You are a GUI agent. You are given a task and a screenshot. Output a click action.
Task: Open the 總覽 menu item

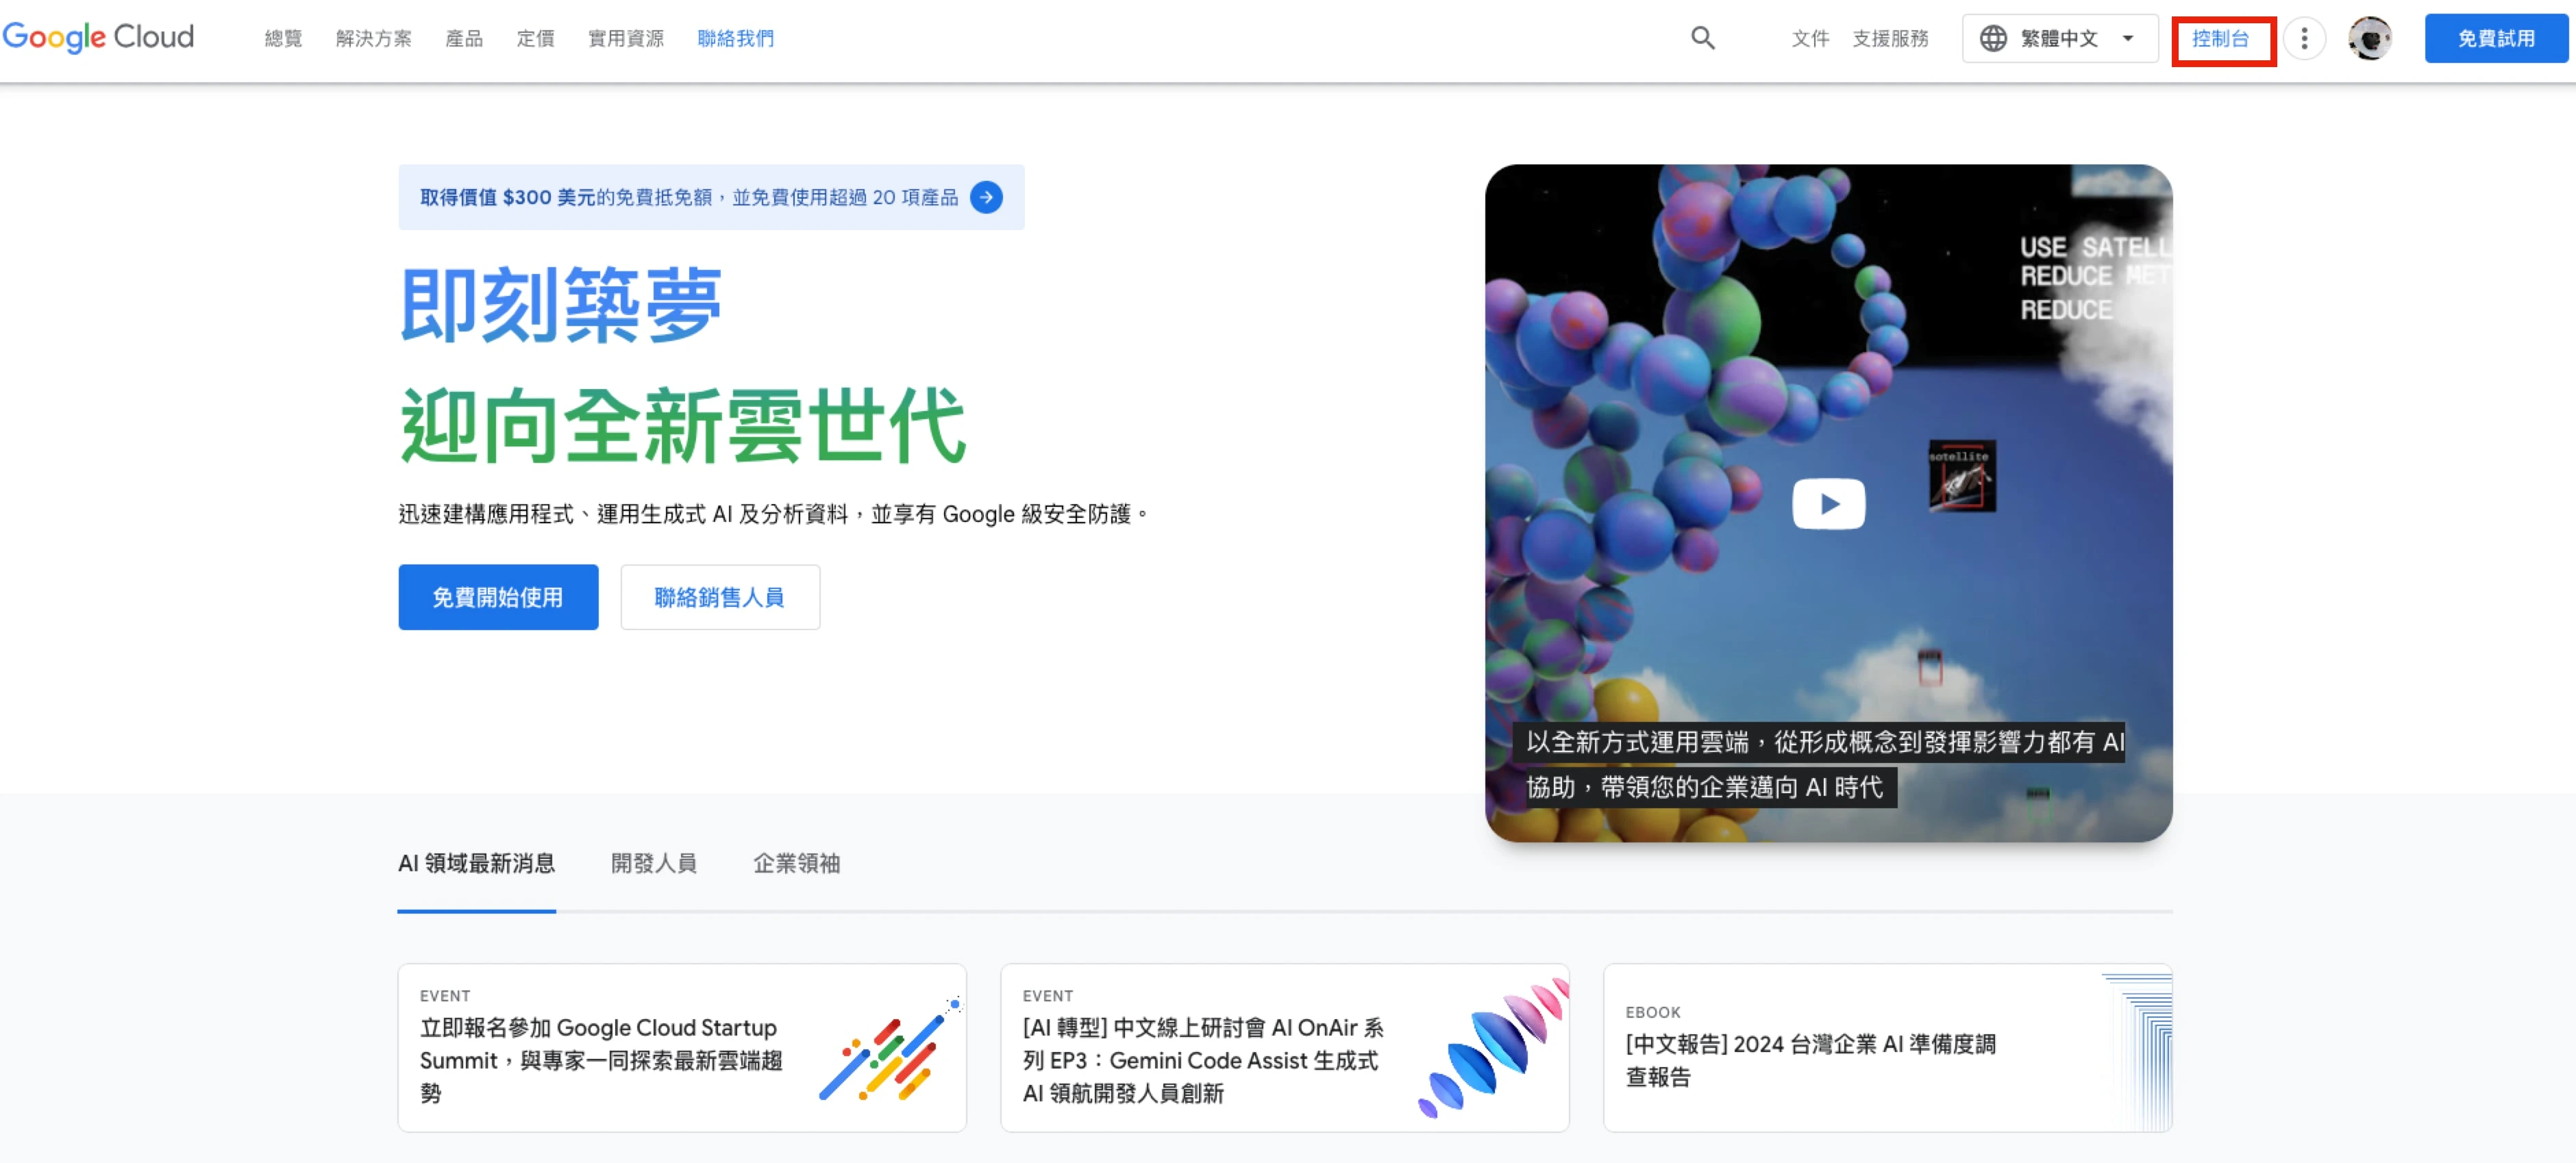coord(283,38)
